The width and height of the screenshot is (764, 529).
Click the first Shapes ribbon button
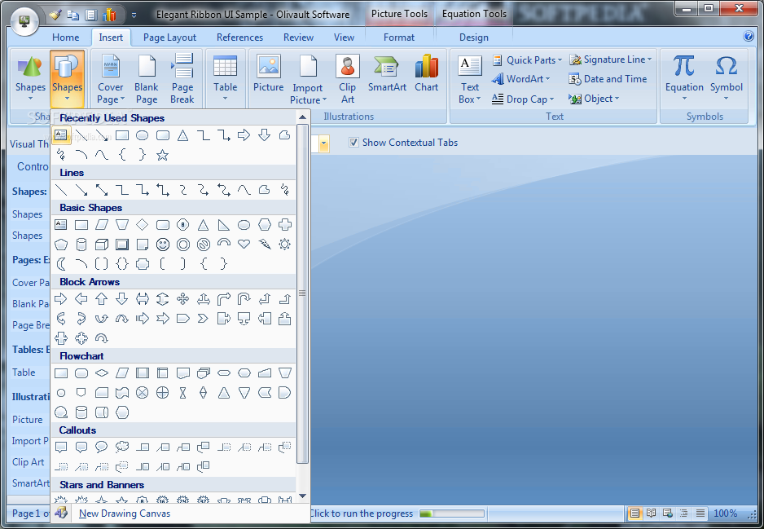[30, 78]
